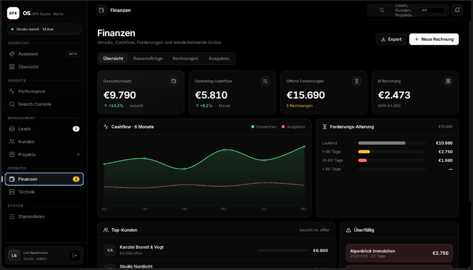Toggle Einnahmen legend in cashflow chart
This screenshot has width=473, height=270.
coord(264,127)
